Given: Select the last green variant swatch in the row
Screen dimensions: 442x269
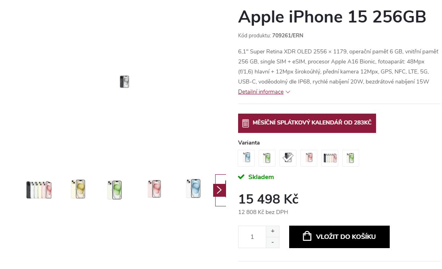Looking at the screenshot, I should (350, 158).
